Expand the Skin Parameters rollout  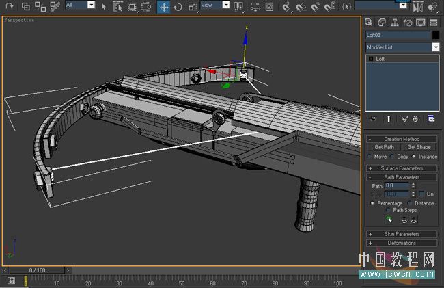tap(402, 234)
